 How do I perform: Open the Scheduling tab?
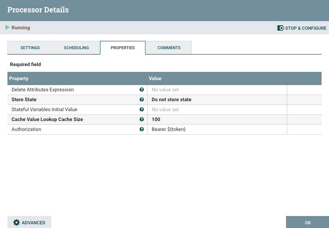pos(76,48)
